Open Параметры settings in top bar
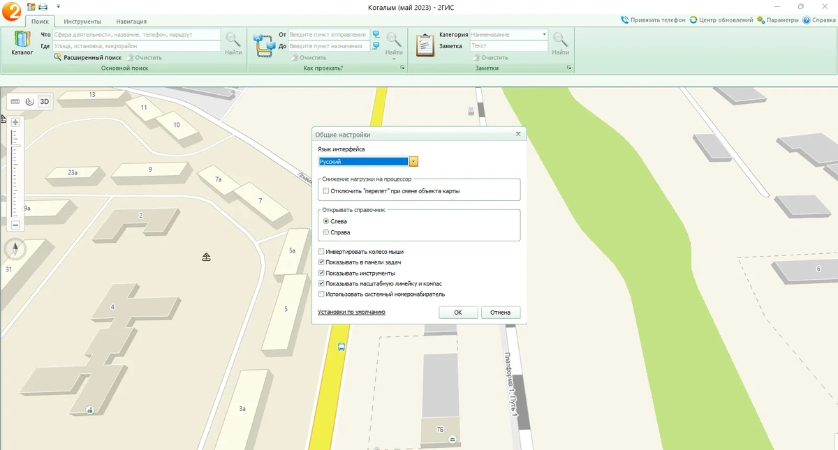Image resolution: width=838 pixels, height=450 pixels. point(777,20)
